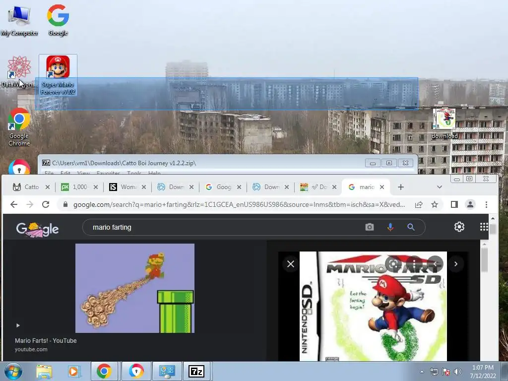Search by image with the camera icon
Screen dimensions: 508x381
(369, 227)
